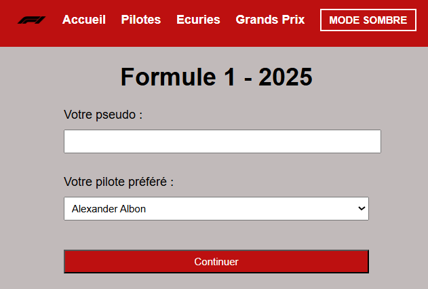Image resolution: width=428 pixels, height=289 pixels.
Task: Click the "Formule 1 - 2025" heading
Action: coord(216,77)
